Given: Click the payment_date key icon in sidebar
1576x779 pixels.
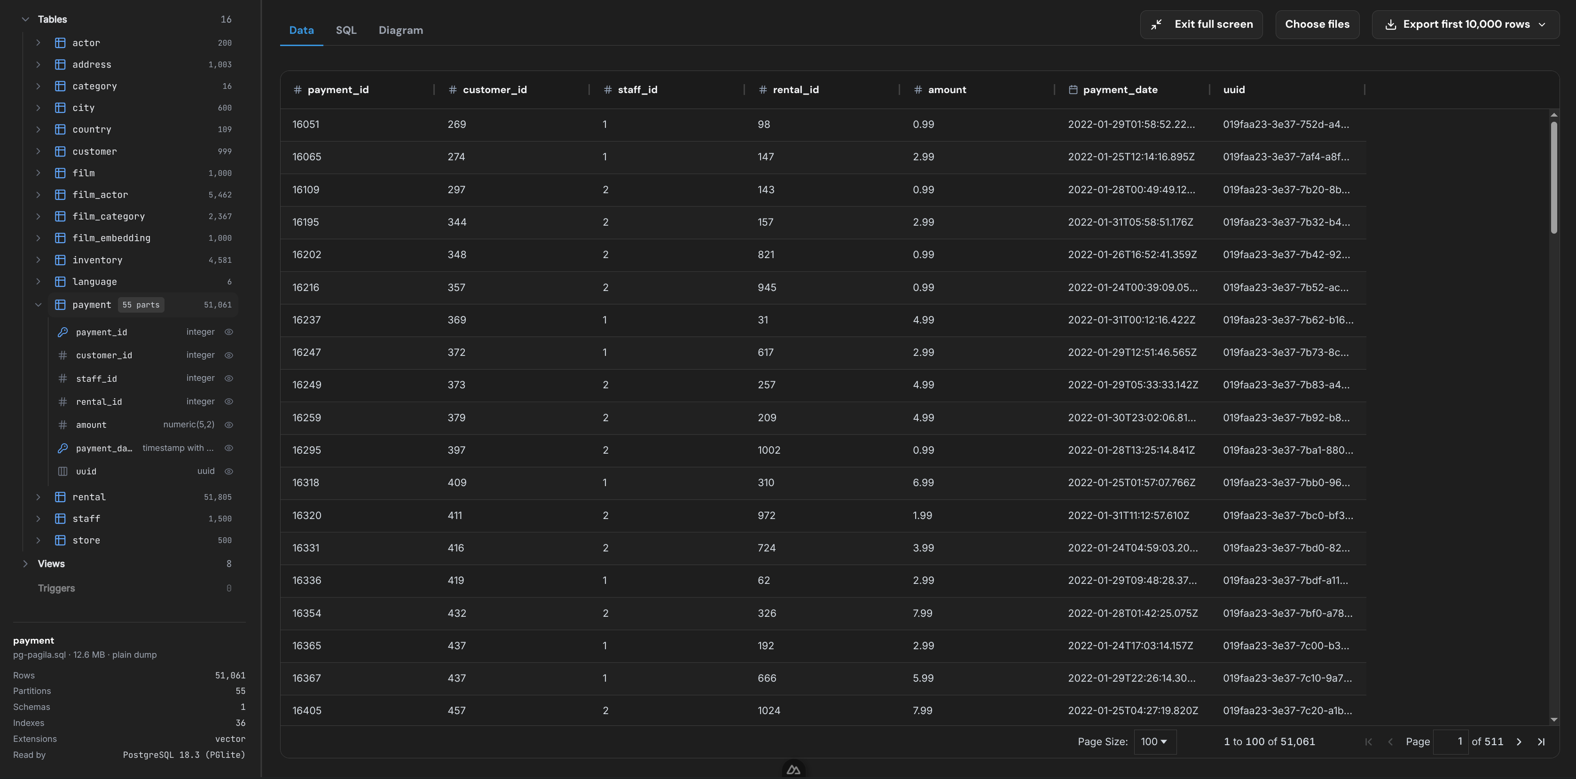Looking at the screenshot, I should pos(63,448).
